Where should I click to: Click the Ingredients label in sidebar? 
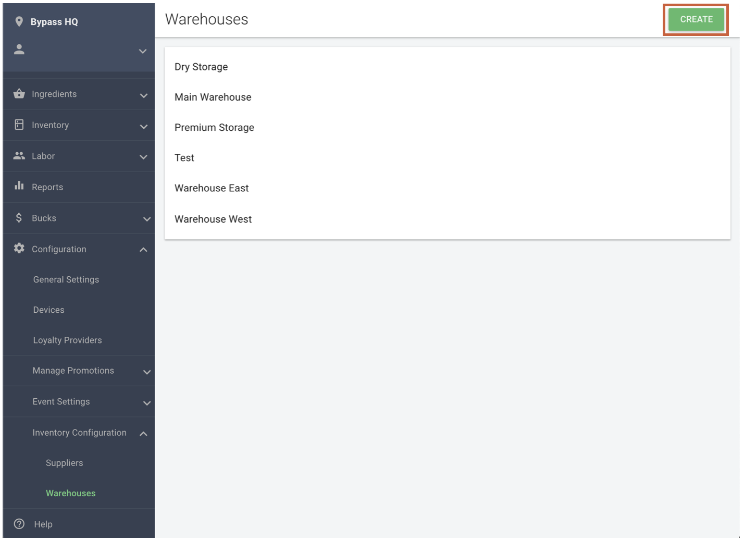click(54, 94)
